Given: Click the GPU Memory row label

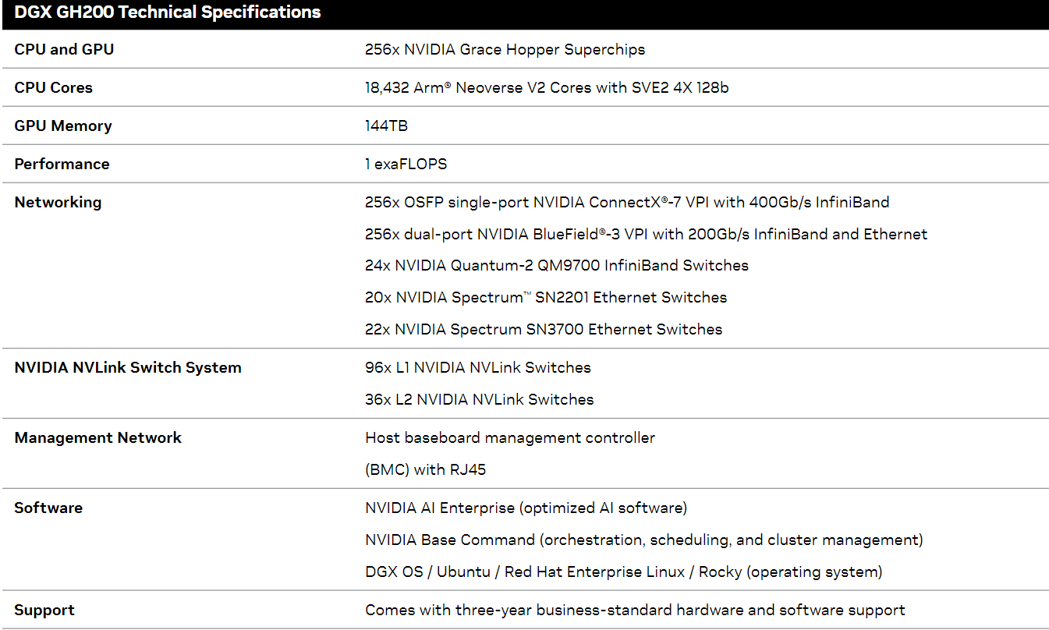Looking at the screenshot, I should tap(63, 126).
